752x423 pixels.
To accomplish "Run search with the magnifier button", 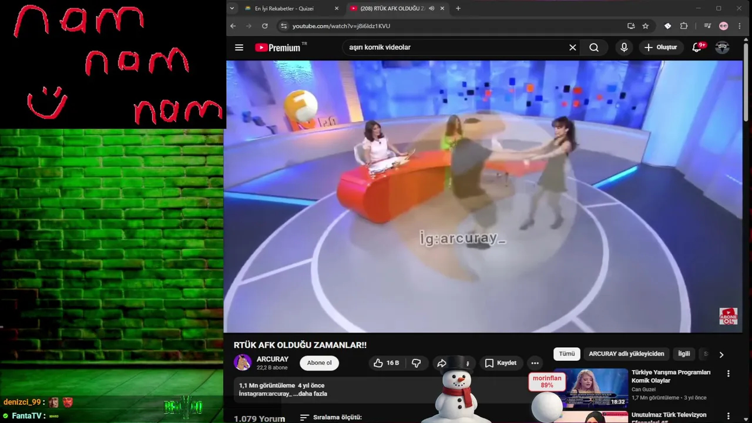I will pyautogui.click(x=594, y=48).
